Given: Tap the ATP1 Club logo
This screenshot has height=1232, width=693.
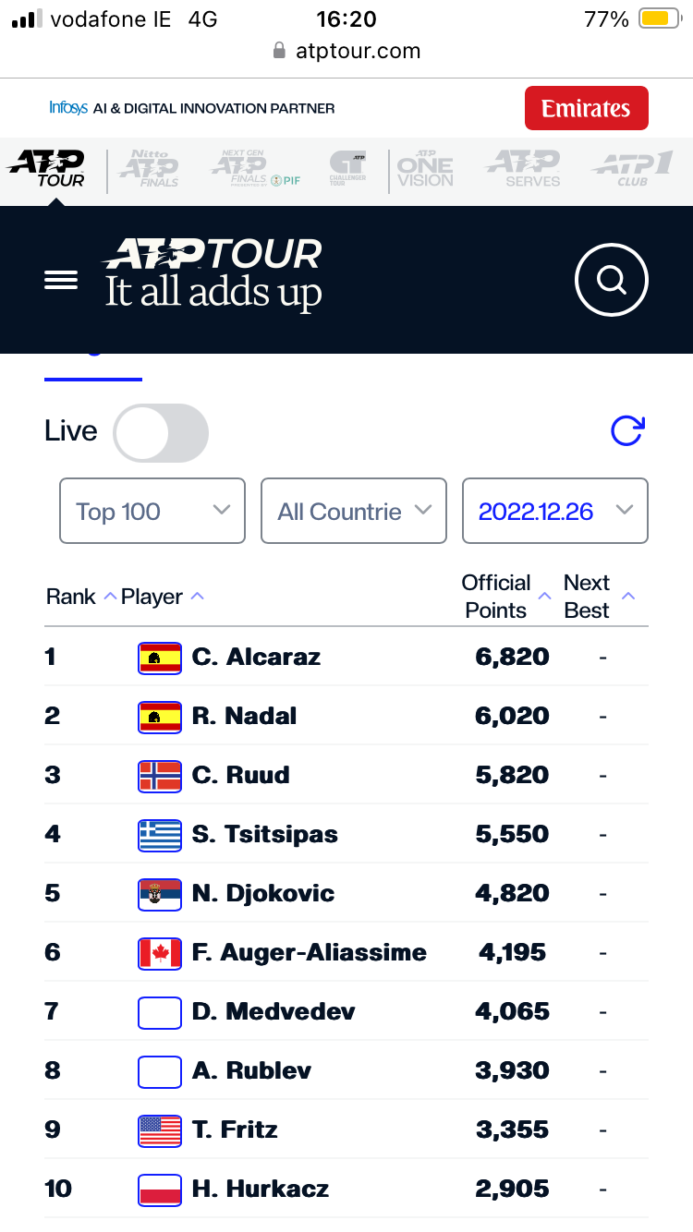Looking at the screenshot, I should click(x=632, y=168).
